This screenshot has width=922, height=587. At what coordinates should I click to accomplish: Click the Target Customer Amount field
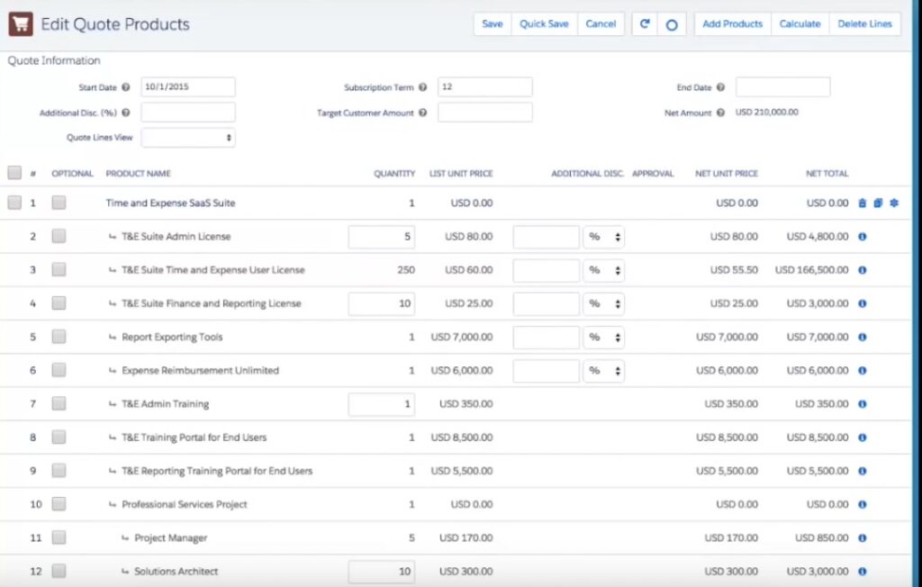pos(485,113)
